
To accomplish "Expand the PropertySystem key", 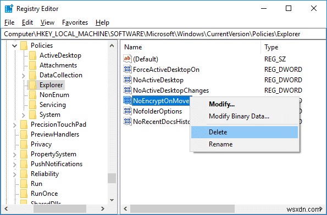I will (x=15, y=155).
